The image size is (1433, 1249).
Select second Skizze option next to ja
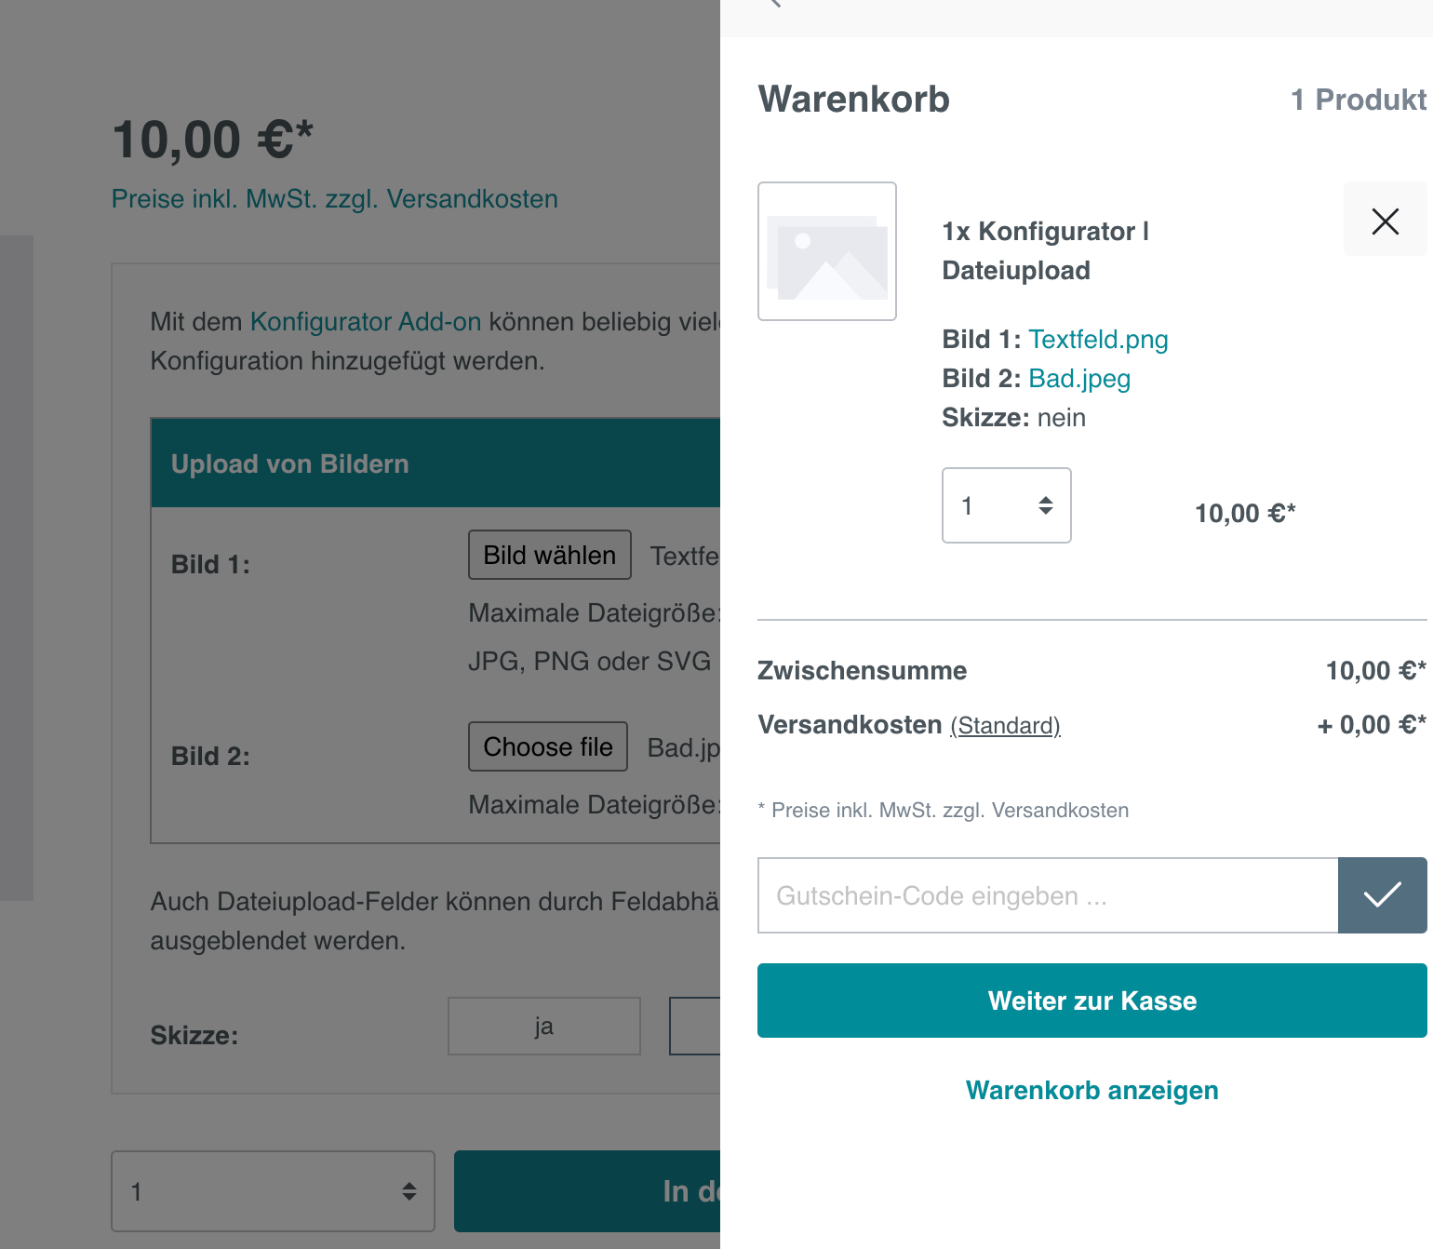pos(695,1027)
